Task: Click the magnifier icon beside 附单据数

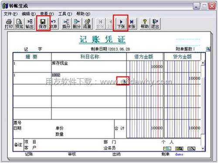Action: [208, 49]
